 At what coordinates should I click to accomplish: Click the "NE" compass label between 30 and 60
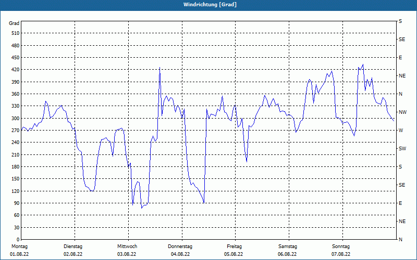click(x=402, y=222)
